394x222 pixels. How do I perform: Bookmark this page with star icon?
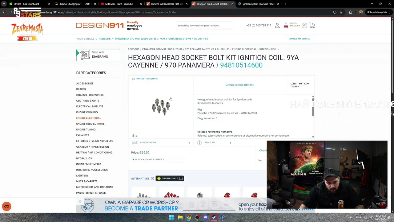pos(341,12)
